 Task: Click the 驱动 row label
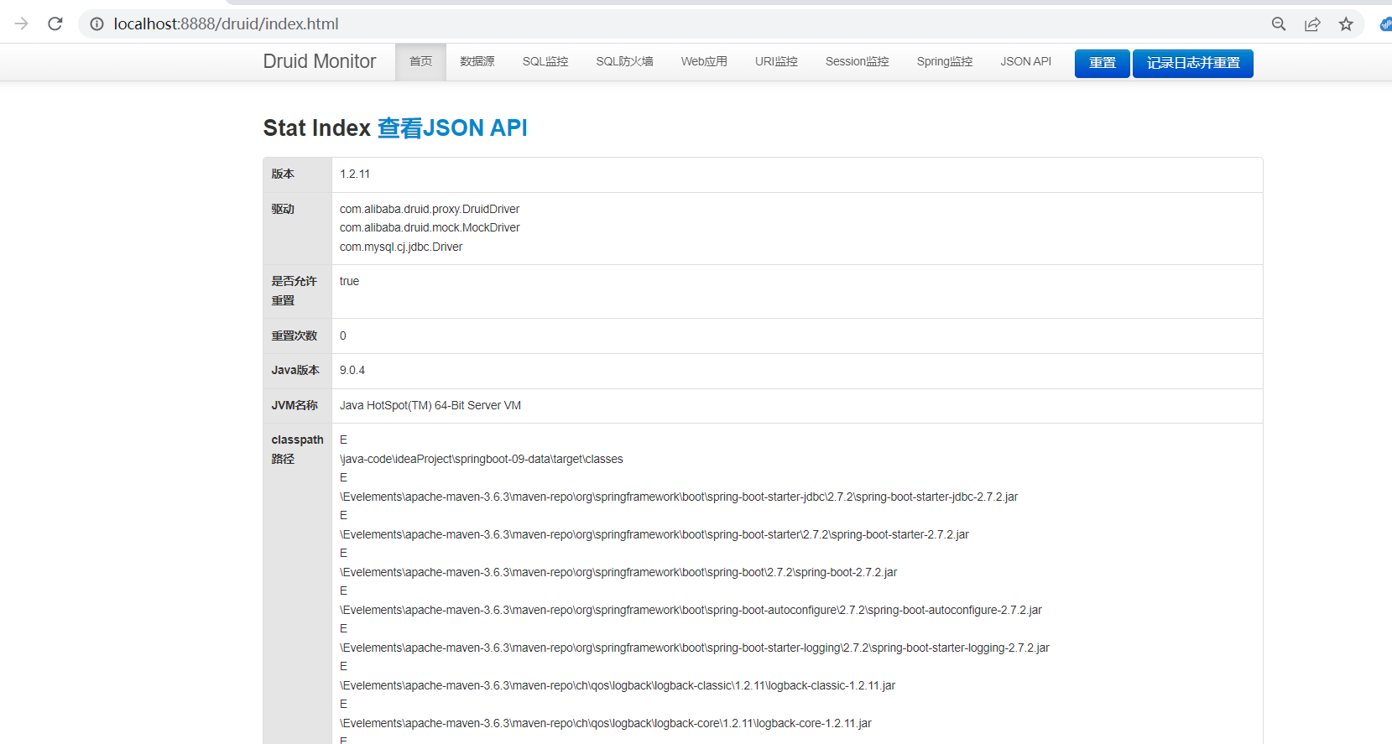283,209
